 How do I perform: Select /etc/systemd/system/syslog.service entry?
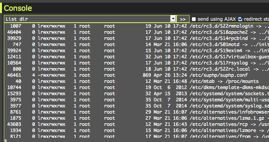tap(229, 106)
